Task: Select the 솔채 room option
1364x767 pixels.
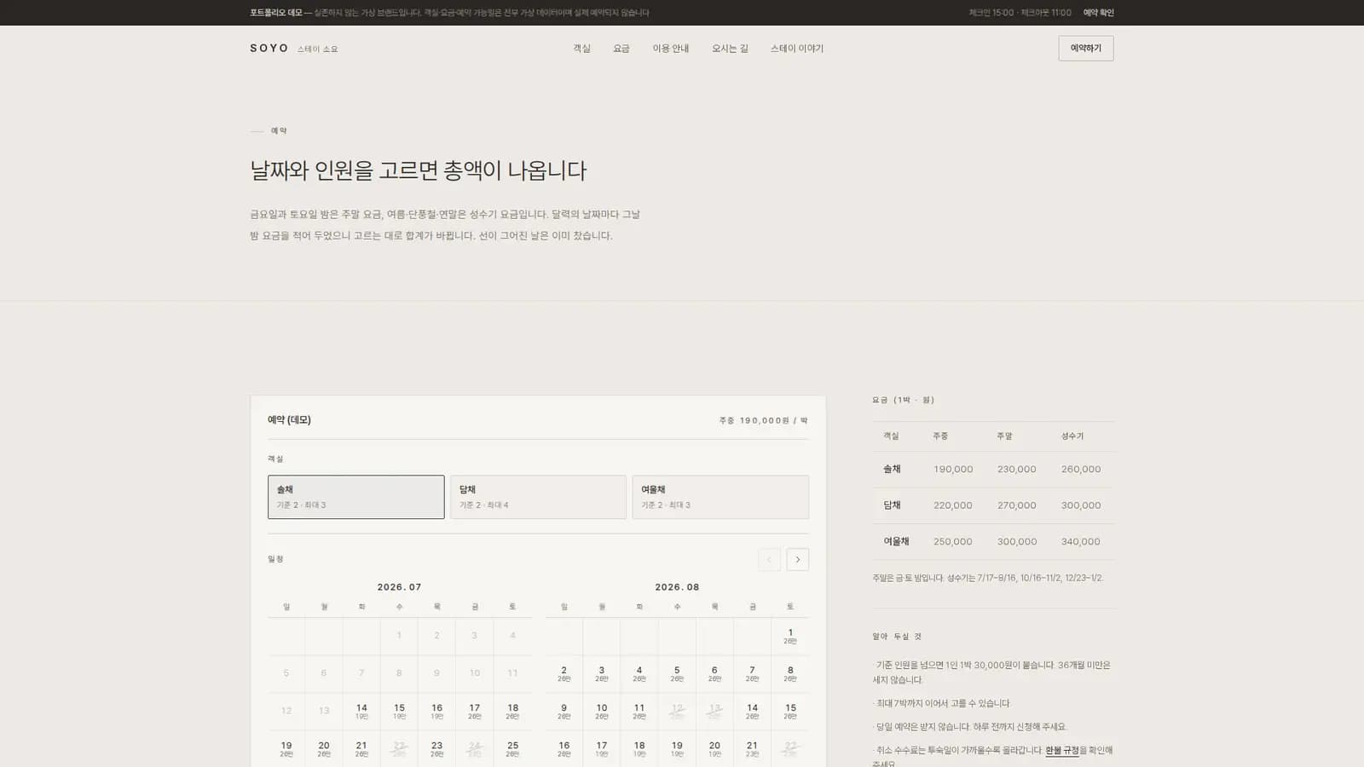Action: 355,497
